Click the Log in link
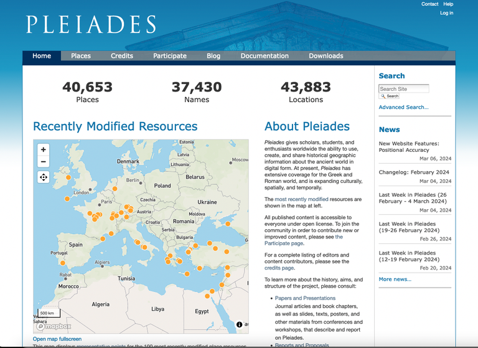This screenshot has width=478, height=348. point(446,13)
